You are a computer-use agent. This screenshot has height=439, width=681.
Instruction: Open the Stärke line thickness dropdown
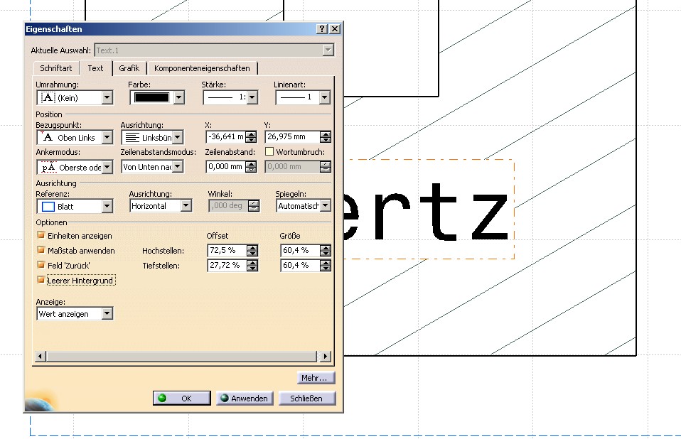[x=252, y=97]
